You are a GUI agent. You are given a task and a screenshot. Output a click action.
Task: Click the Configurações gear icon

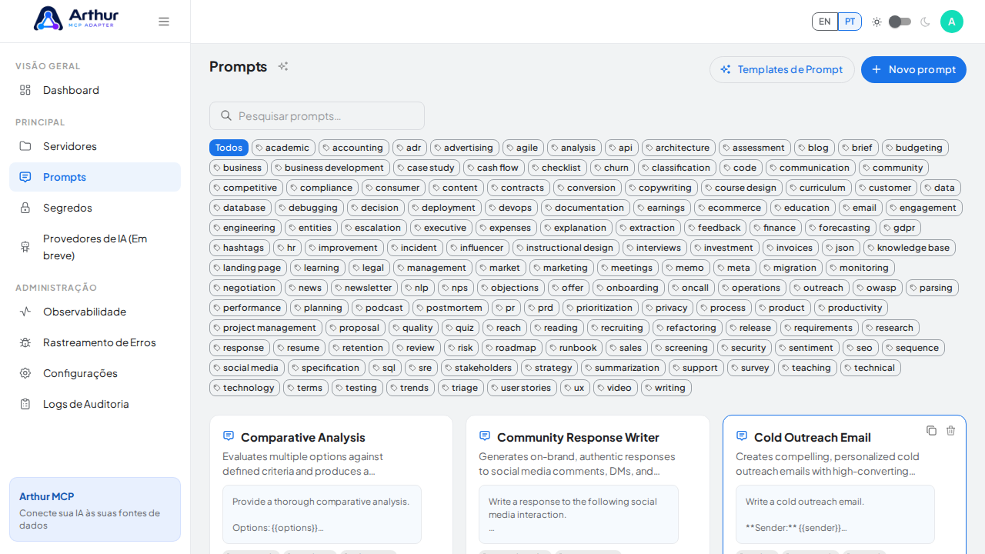point(25,373)
